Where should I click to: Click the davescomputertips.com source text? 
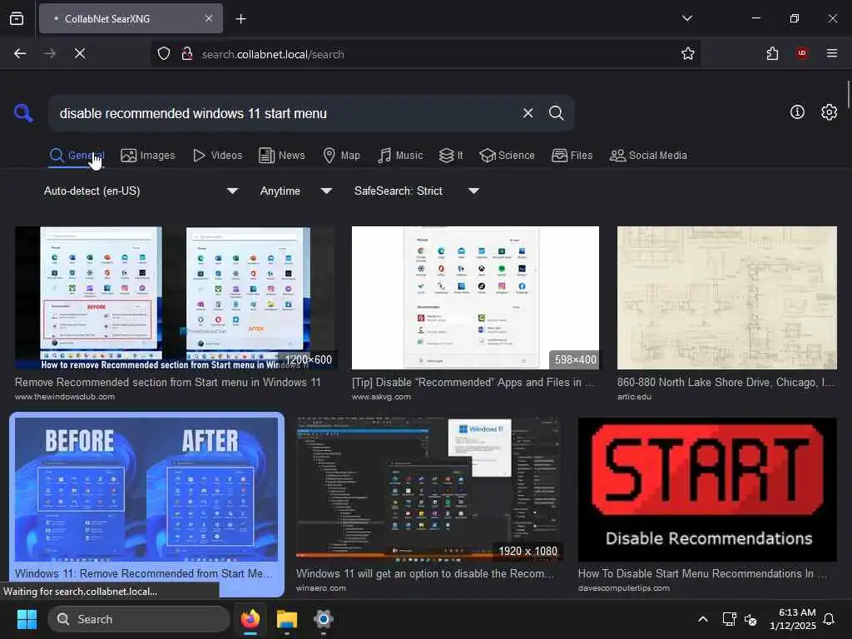pos(624,588)
